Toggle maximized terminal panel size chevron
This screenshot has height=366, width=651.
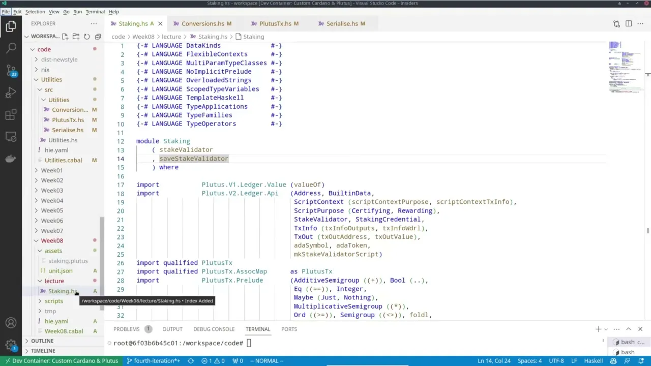(x=628, y=329)
